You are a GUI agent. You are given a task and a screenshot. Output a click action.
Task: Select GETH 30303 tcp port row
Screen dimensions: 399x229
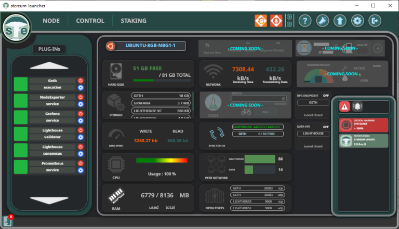258,188
